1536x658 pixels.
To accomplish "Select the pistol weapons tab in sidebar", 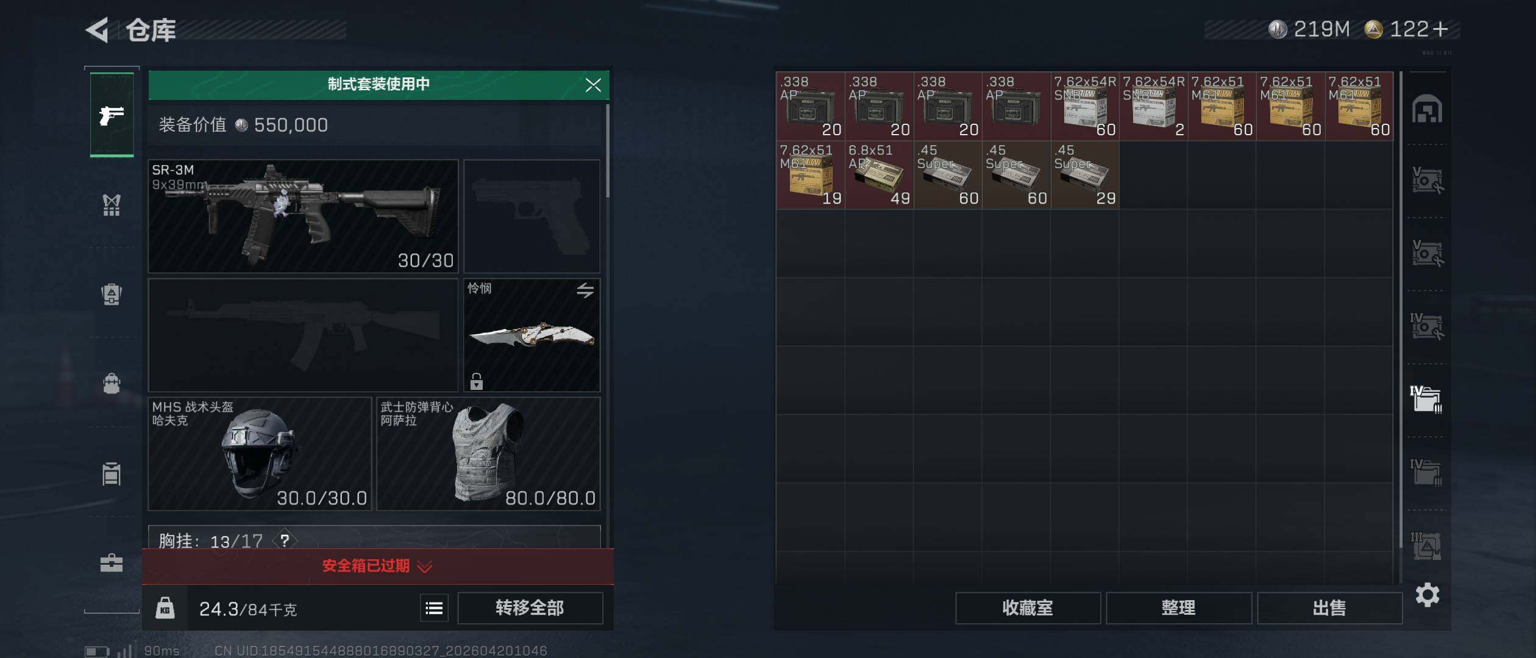I will tap(112, 115).
